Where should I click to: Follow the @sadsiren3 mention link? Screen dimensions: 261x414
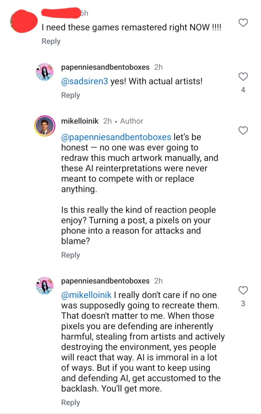pos(85,81)
